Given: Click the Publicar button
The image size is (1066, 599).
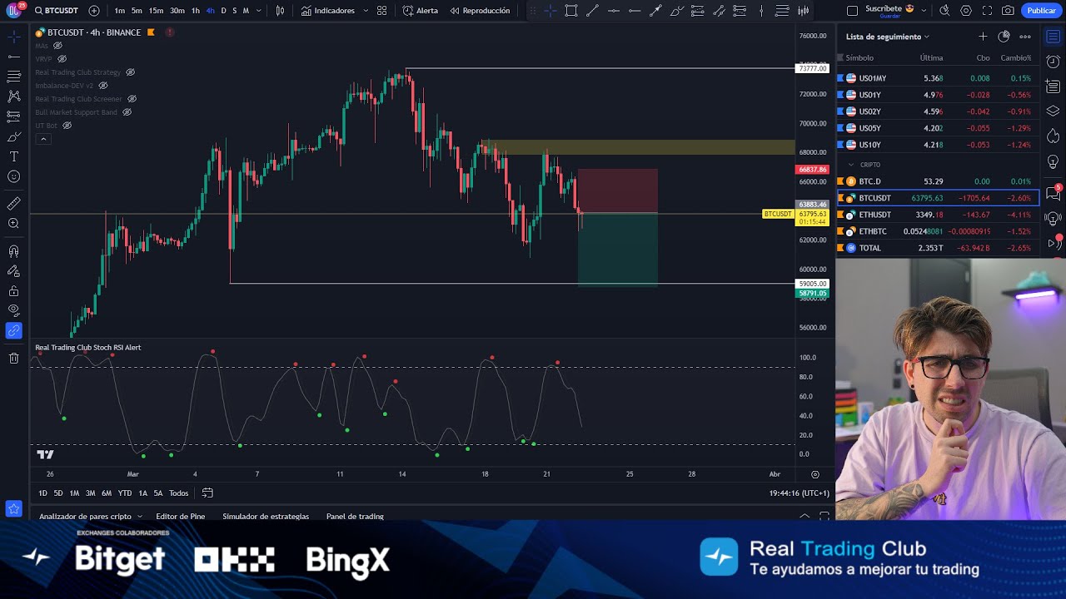Looking at the screenshot, I should tap(1041, 11).
